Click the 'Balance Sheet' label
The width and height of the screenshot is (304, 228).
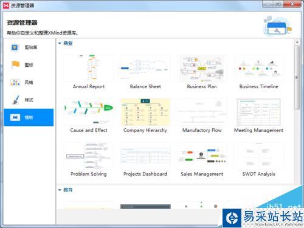pyautogui.click(x=145, y=86)
